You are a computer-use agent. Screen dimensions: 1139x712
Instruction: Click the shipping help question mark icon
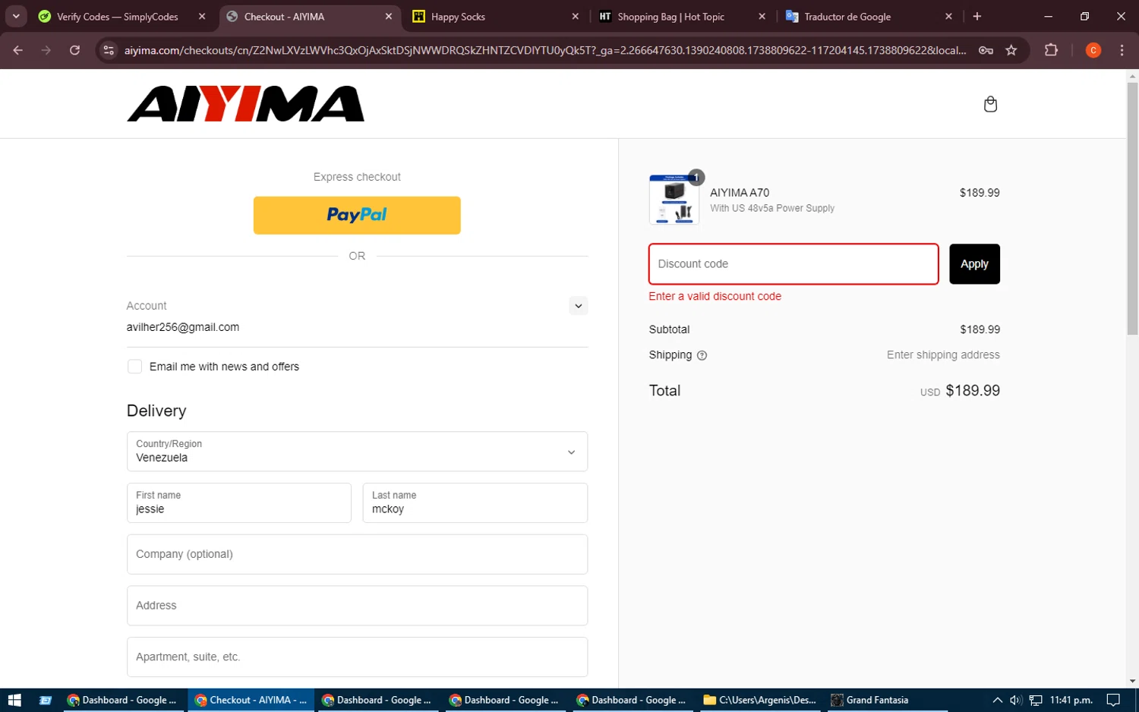[x=702, y=355]
